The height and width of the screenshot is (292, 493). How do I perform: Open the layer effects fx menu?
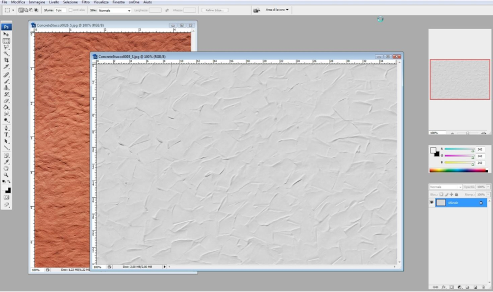click(443, 288)
